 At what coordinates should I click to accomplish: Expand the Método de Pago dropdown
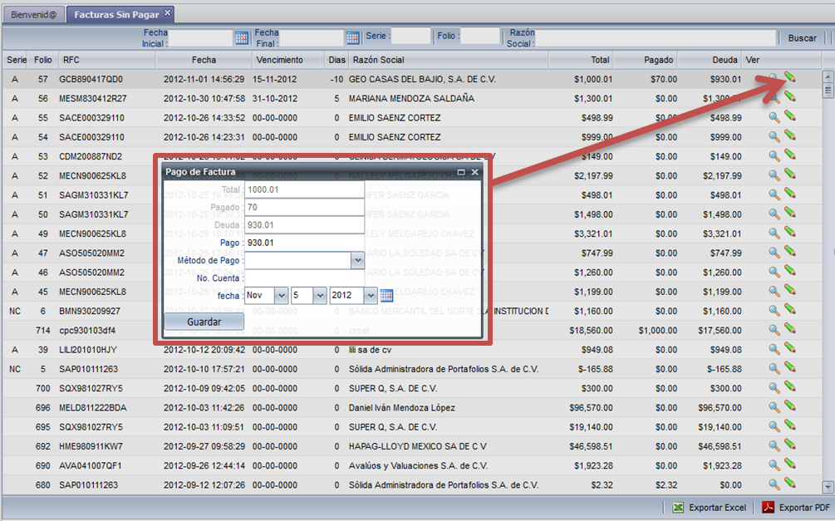click(x=357, y=260)
